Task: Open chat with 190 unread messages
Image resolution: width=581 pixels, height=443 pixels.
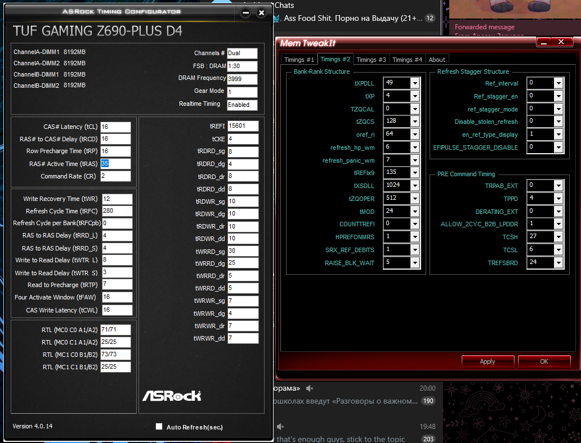Action: [x=358, y=395]
